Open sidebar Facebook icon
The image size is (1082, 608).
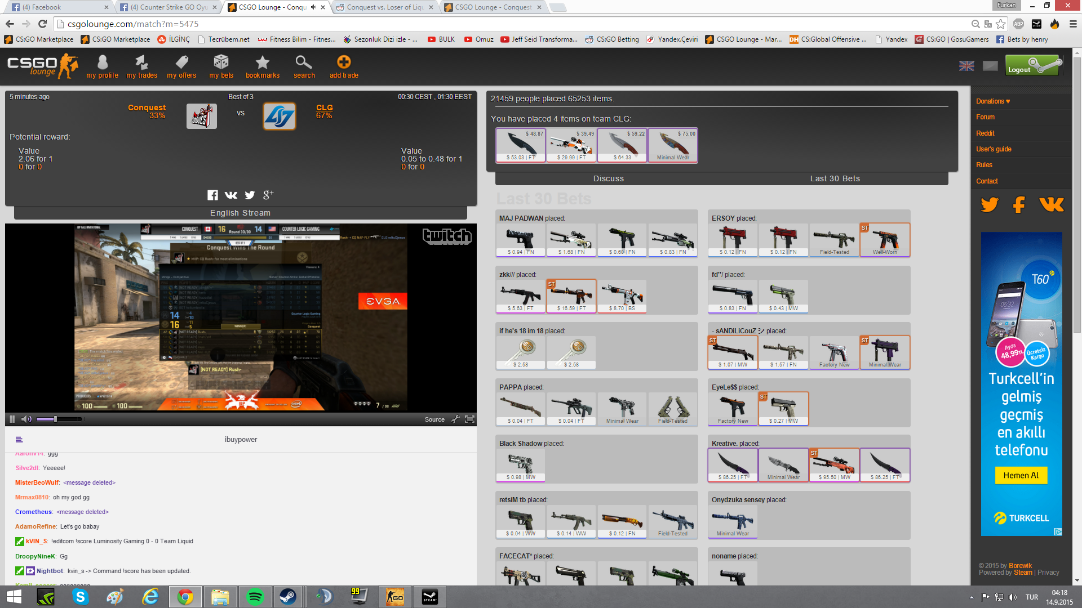click(x=1019, y=204)
